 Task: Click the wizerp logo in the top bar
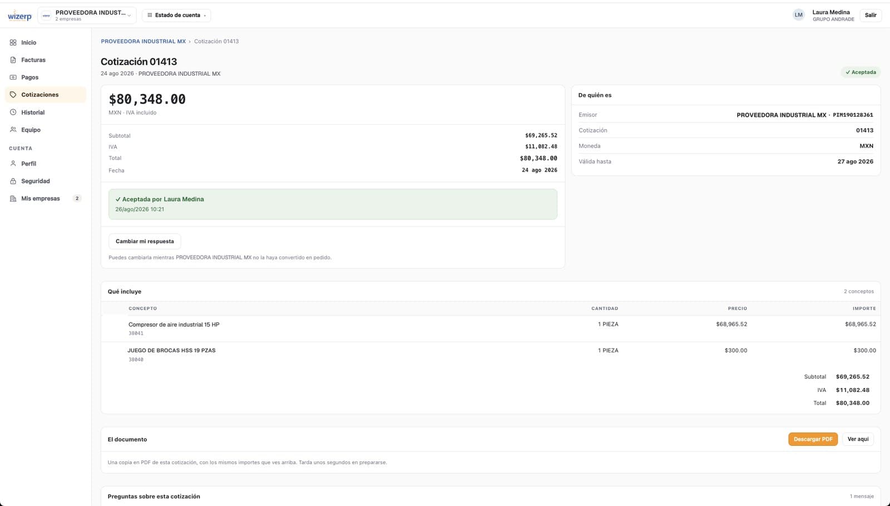[x=19, y=16]
